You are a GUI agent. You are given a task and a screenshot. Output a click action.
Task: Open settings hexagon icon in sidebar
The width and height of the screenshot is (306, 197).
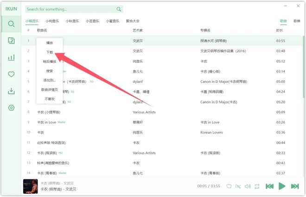click(11, 108)
